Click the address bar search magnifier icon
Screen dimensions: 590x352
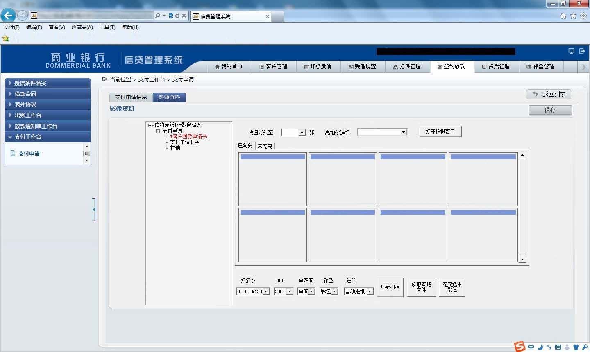(158, 16)
